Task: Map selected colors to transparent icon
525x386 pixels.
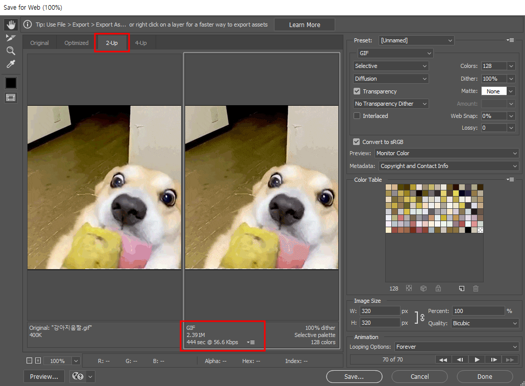Action: (409, 288)
